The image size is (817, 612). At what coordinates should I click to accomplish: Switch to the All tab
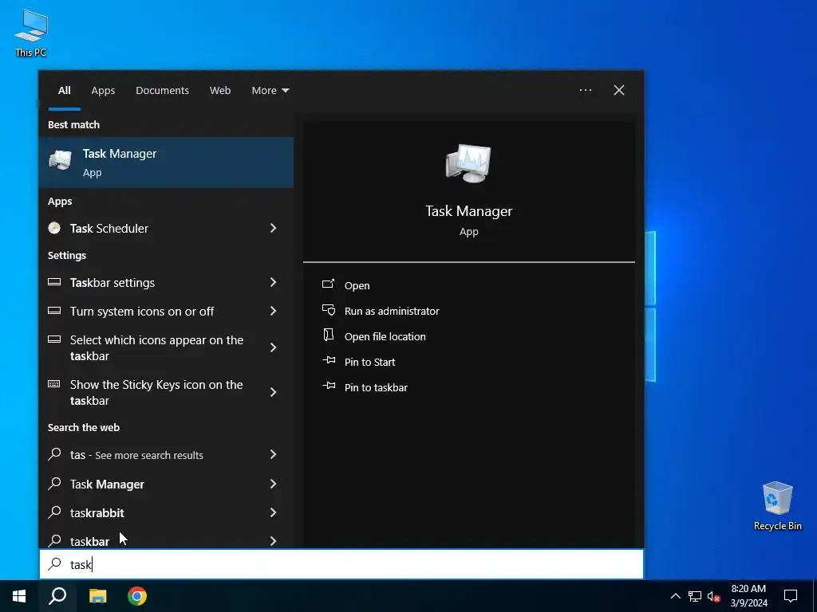click(64, 91)
